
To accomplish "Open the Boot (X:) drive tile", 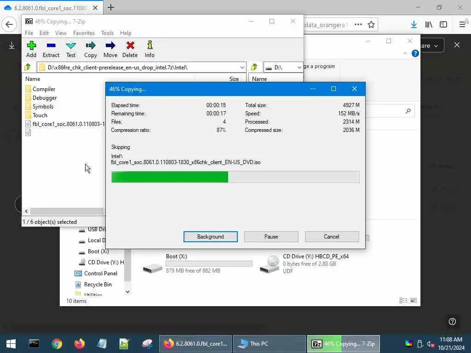I will coord(197,263).
